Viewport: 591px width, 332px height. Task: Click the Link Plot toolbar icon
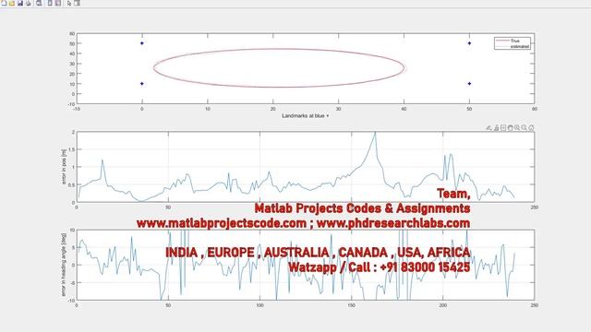(x=39, y=3)
